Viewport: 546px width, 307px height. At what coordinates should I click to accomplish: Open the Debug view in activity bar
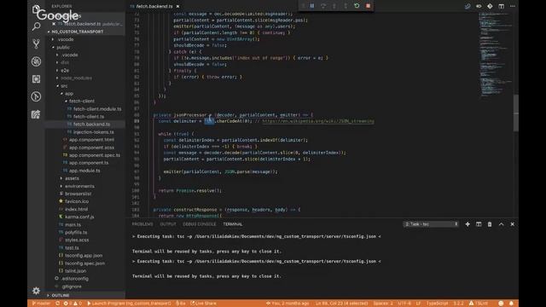36,61
